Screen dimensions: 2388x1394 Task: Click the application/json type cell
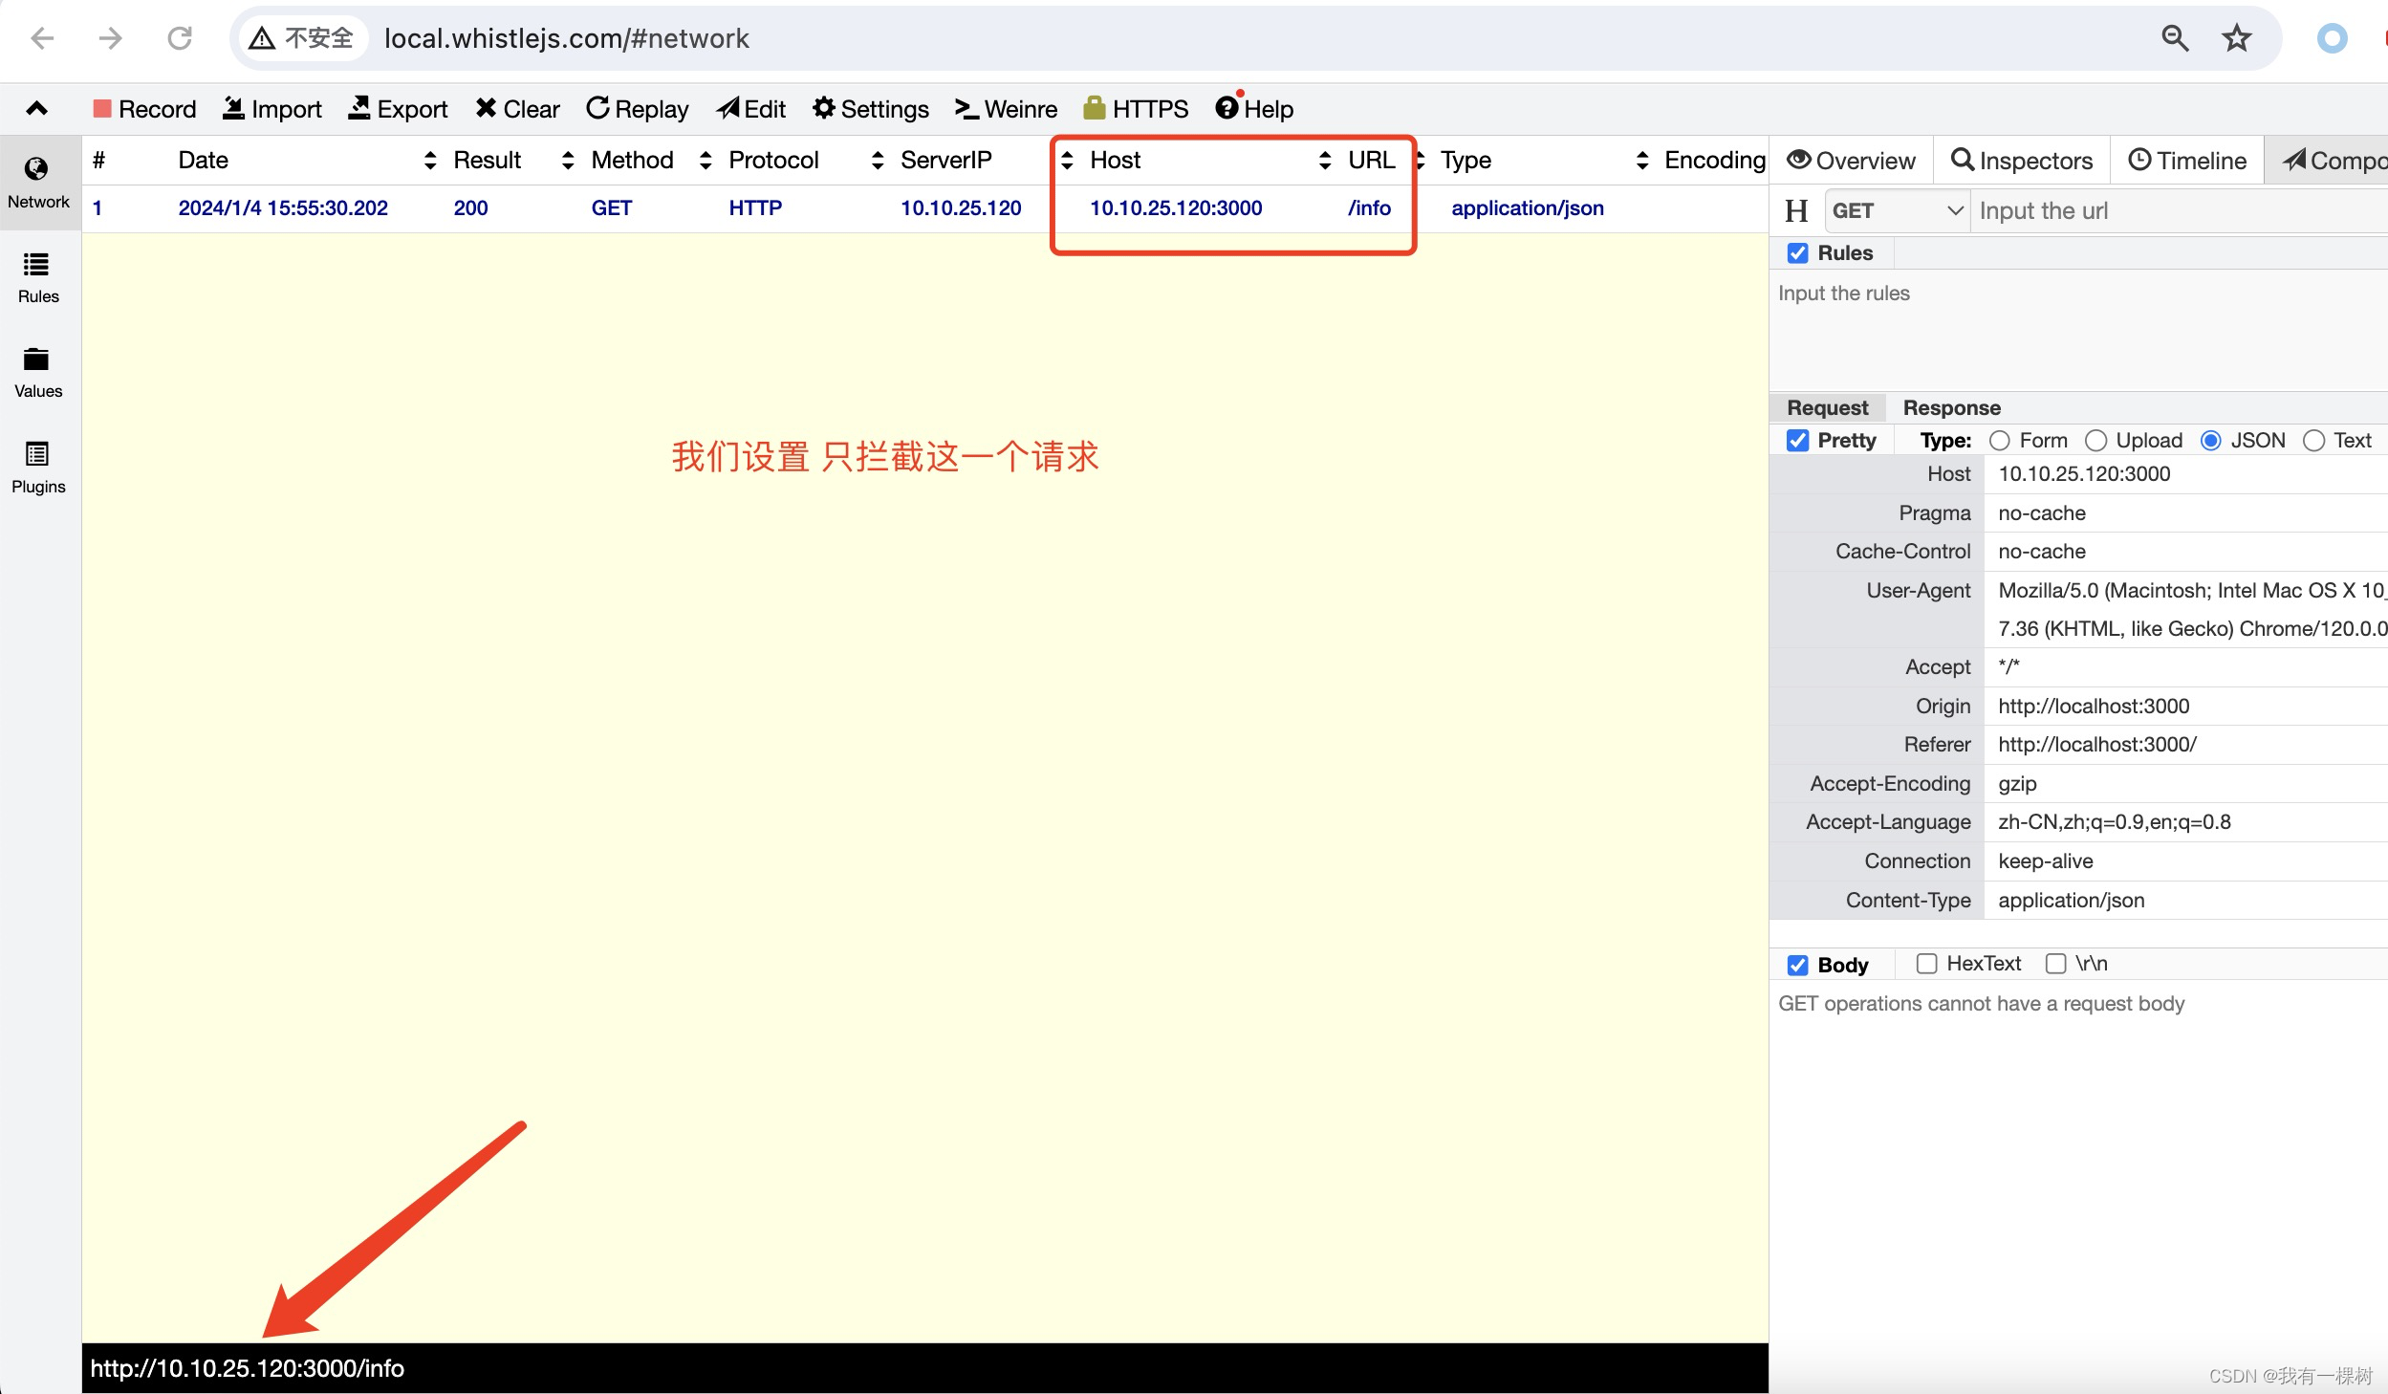(x=1528, y=207)
